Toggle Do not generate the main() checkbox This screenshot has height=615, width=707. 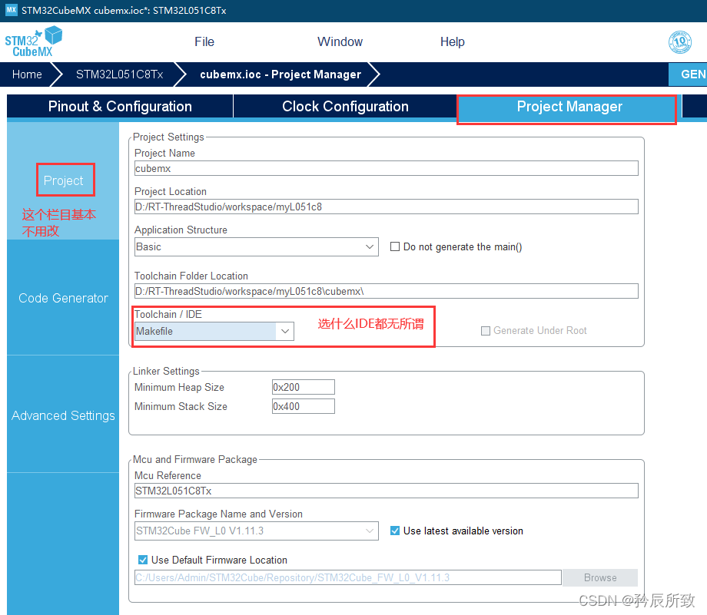(395, 247)
